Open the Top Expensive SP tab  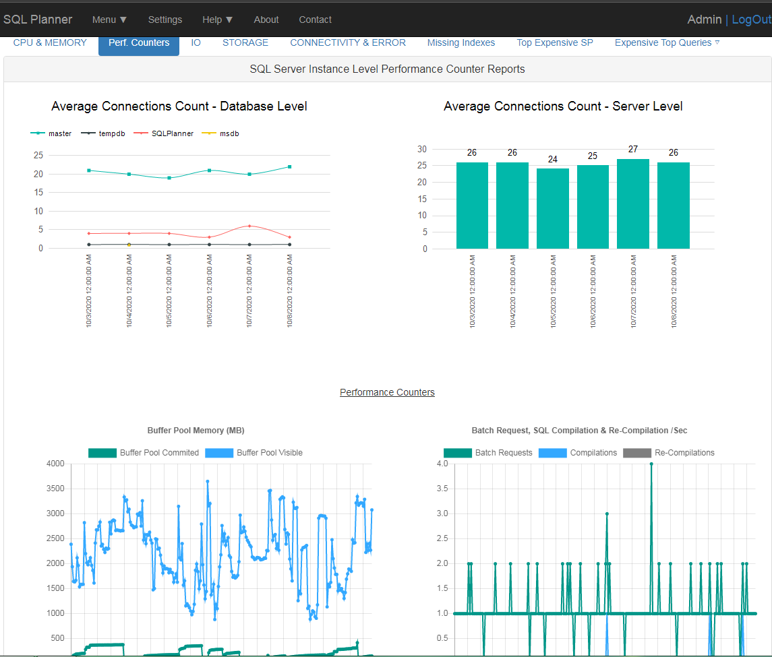(x=554, y=42)
